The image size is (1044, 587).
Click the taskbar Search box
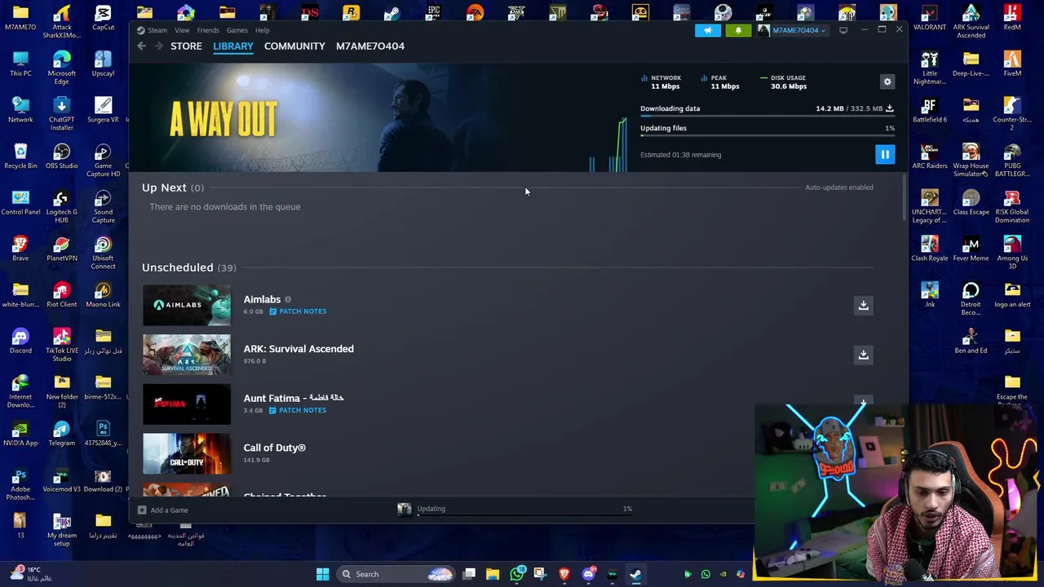tap(397, 574)
